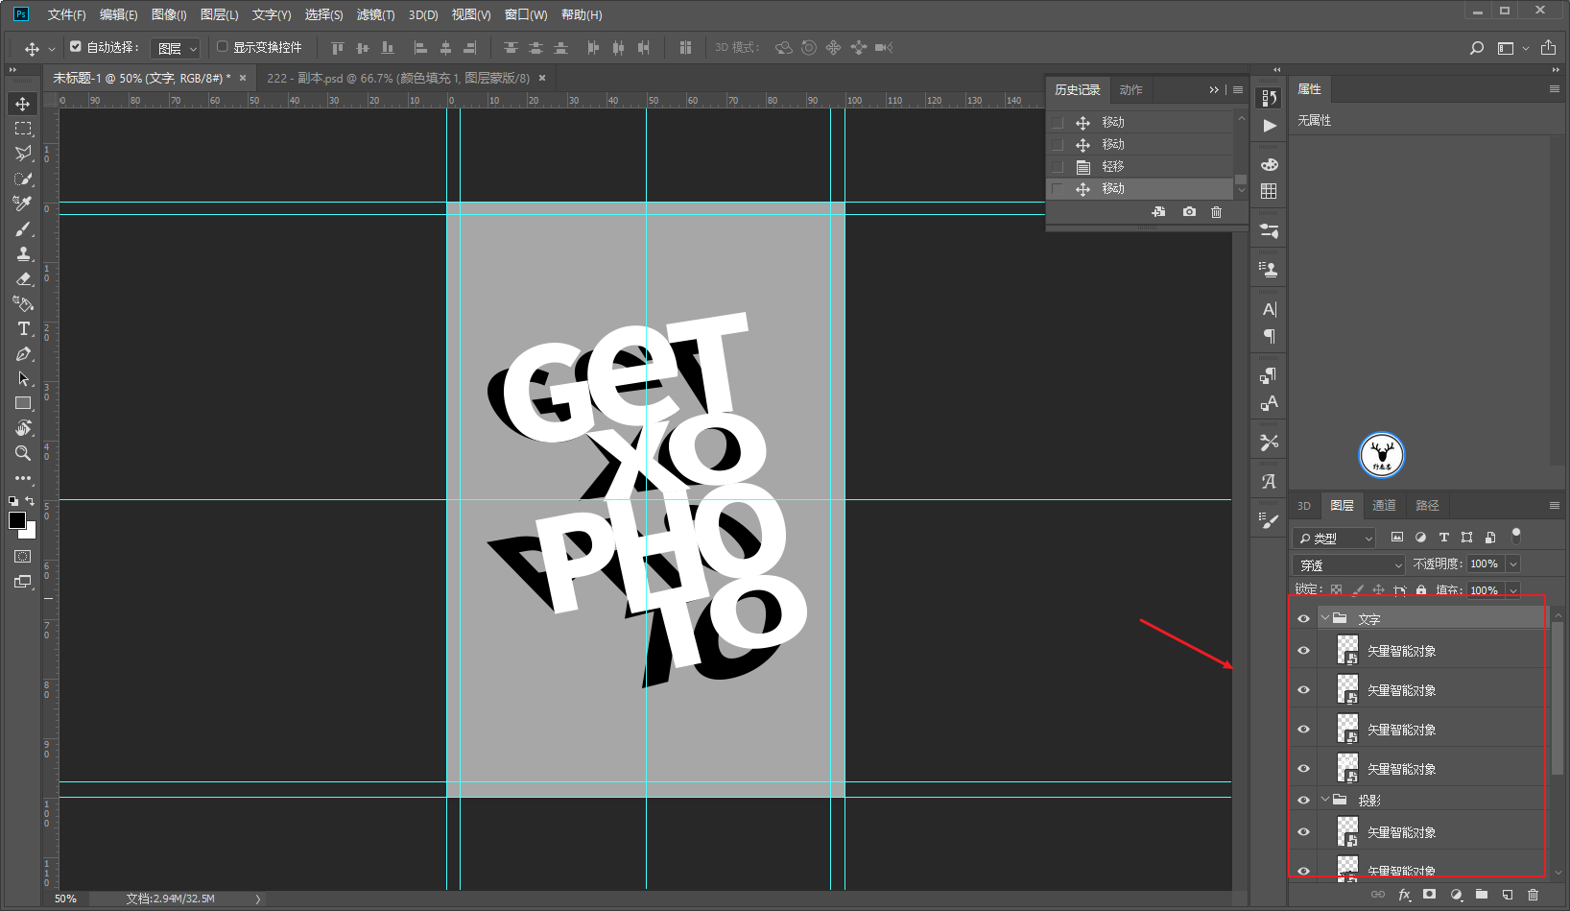Screen dimensions: 1570x911
Task: Open the 穿透 blend mode dropdown
Action: (1348, 564)
